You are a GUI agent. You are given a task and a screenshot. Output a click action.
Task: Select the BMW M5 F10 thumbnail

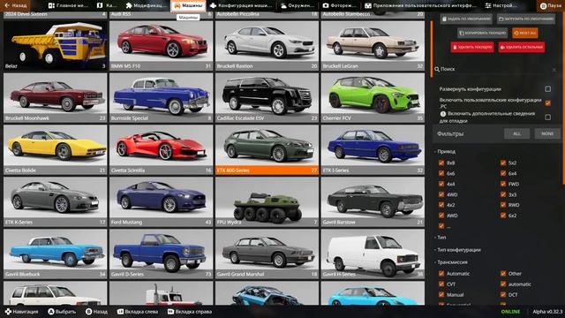[161, 45]
